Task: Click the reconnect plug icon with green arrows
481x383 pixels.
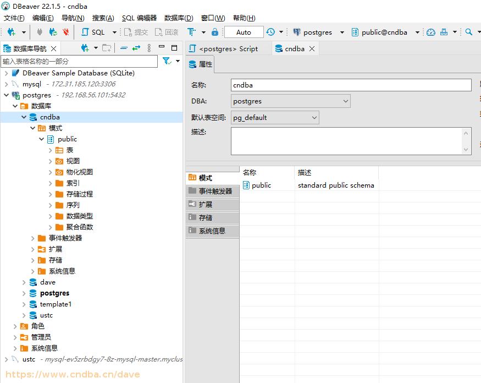Action: [53, 32]
